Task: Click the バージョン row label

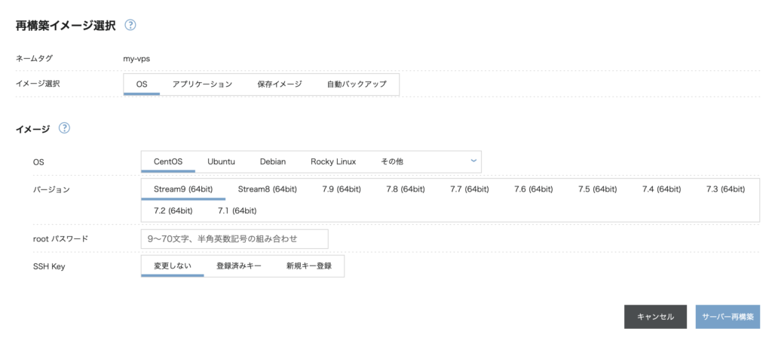Action: (x=51, y=190)
